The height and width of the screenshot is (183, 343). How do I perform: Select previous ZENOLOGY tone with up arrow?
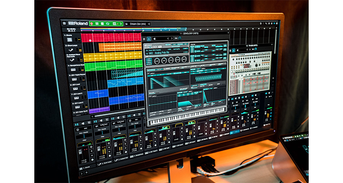pos(147,50)
